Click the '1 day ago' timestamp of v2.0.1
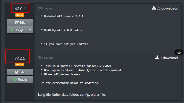The image size is (184, 103). 47,8
